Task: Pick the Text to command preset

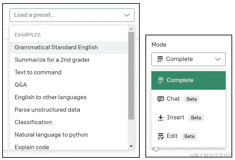Action: (x=38, y=72)
